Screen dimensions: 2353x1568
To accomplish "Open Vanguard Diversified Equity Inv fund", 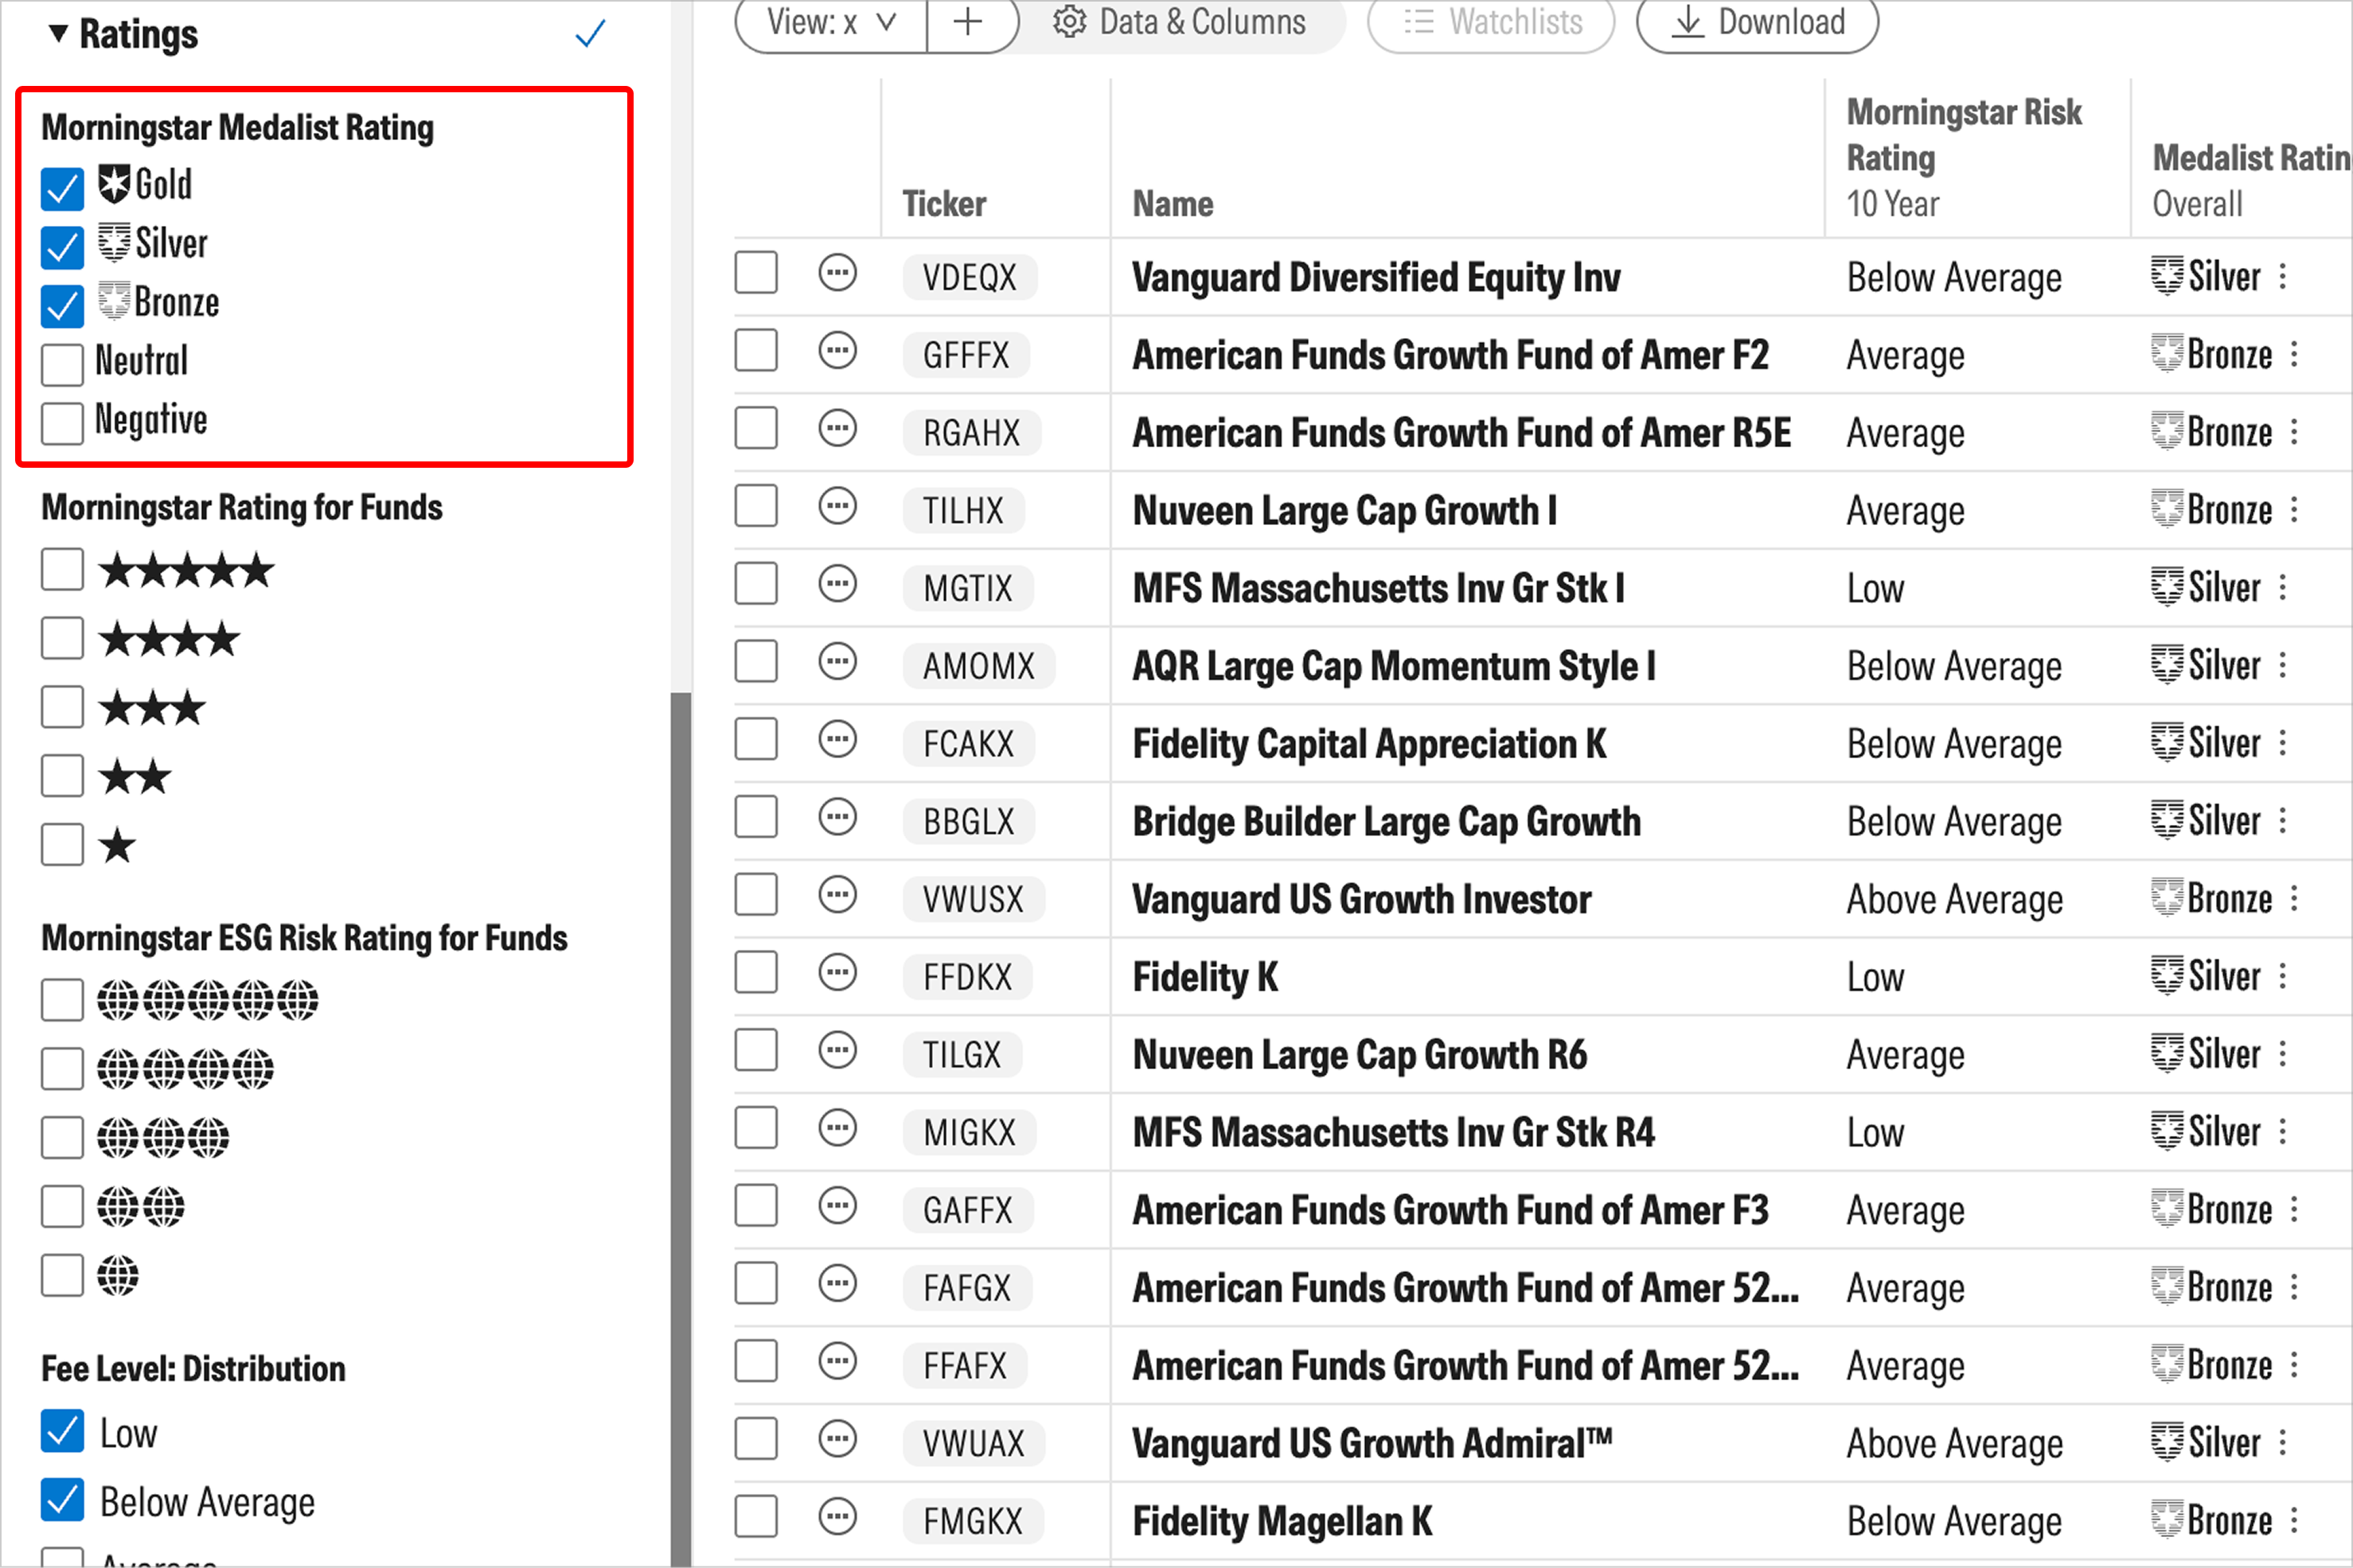I will point(1376,278).
